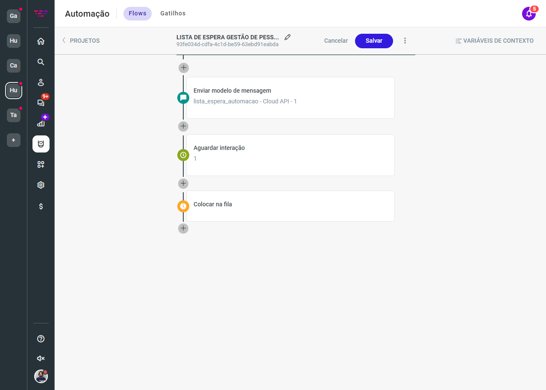Switch to the Ta workspace

[x=14, y=115]
